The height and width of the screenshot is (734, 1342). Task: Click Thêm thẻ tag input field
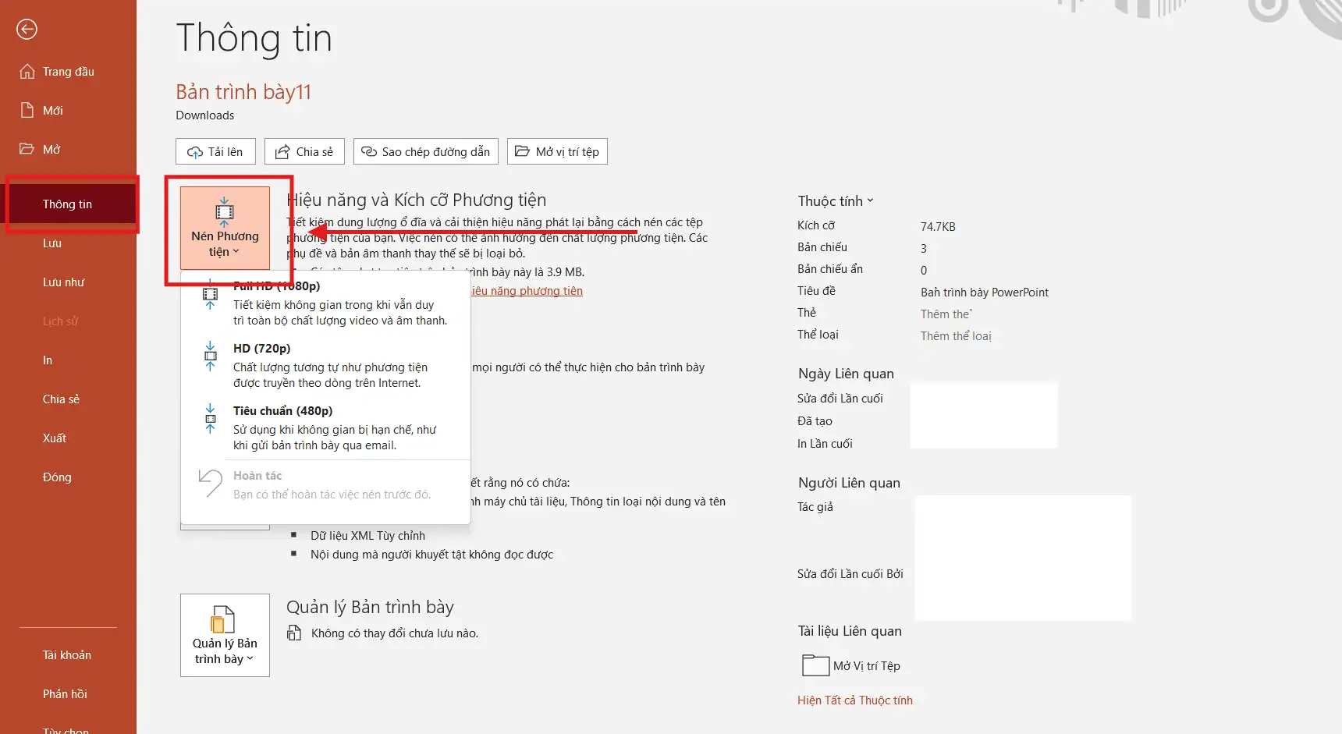click(x=946, y=314)
